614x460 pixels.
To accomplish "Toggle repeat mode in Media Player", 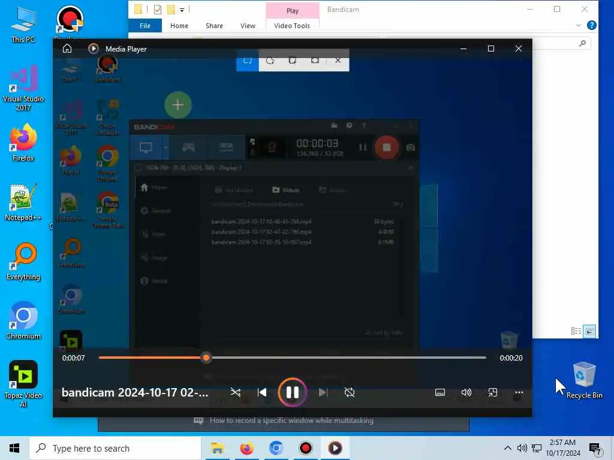I will [350, 392].
